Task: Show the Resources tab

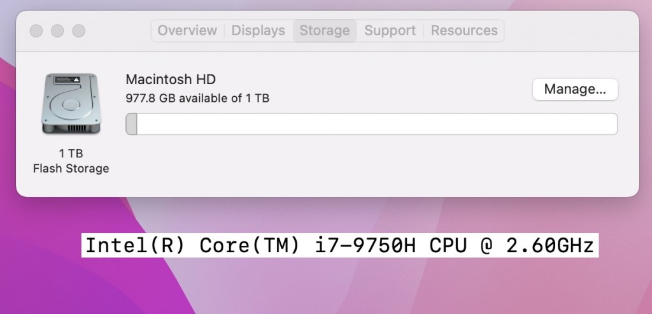Action: click(x=464, y=31)
